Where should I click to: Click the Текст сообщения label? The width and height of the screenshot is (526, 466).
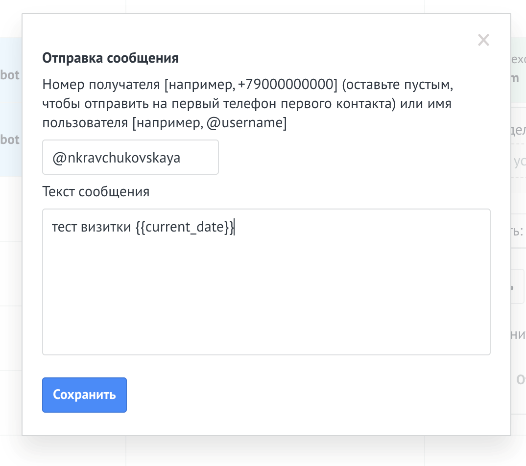pos(96,192)
